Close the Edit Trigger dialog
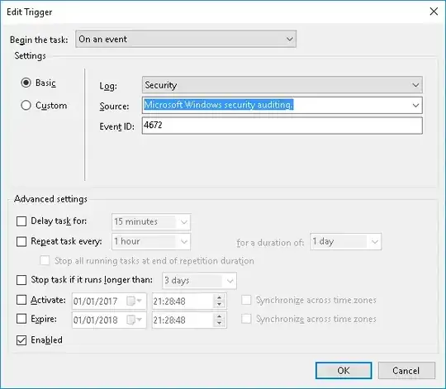446x389 pixels. [434, 12]
